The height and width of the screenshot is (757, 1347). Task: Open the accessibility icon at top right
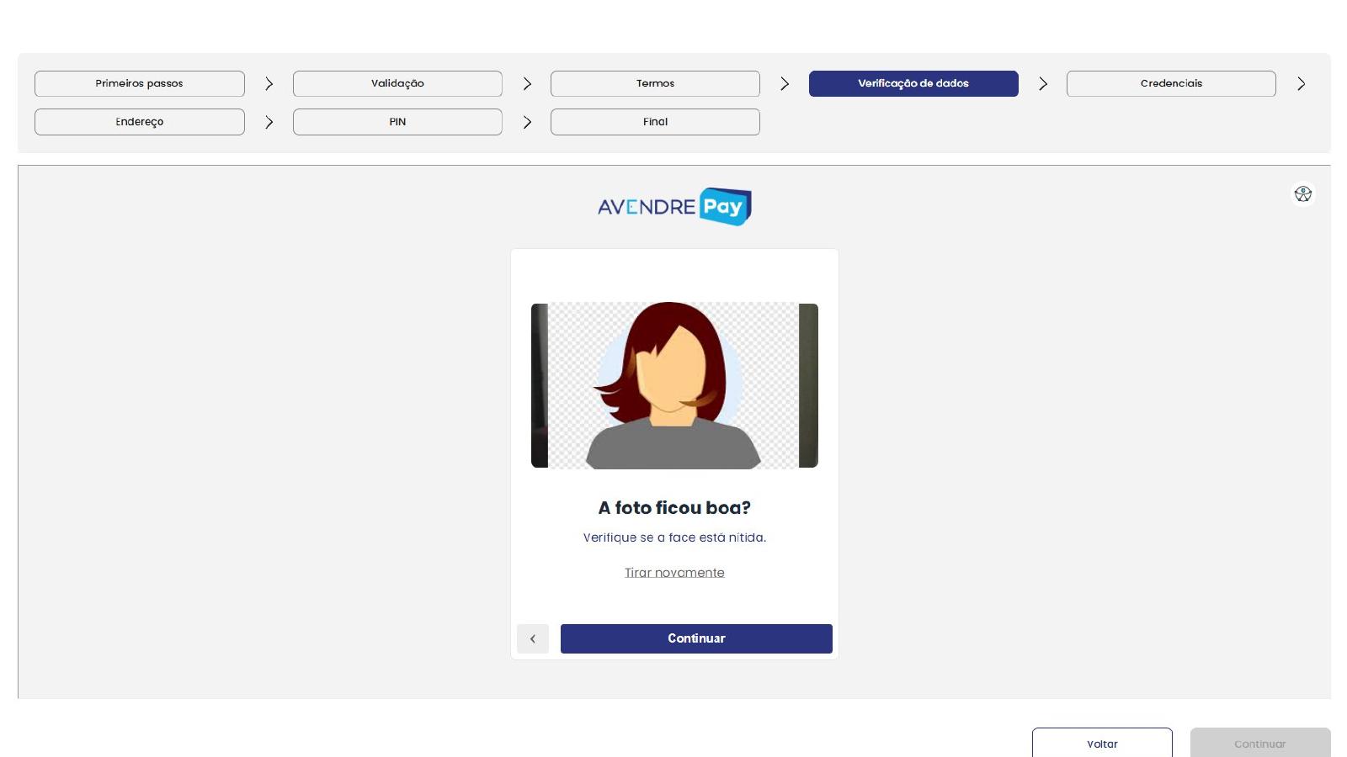click(1302, 194)
